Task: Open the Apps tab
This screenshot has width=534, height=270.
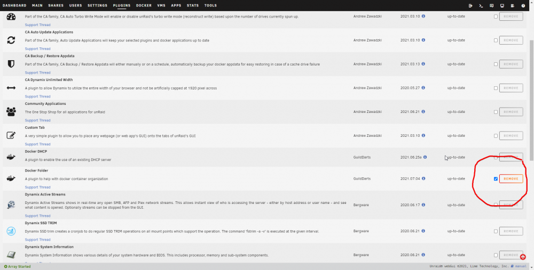Action: (x=176, y=5)
